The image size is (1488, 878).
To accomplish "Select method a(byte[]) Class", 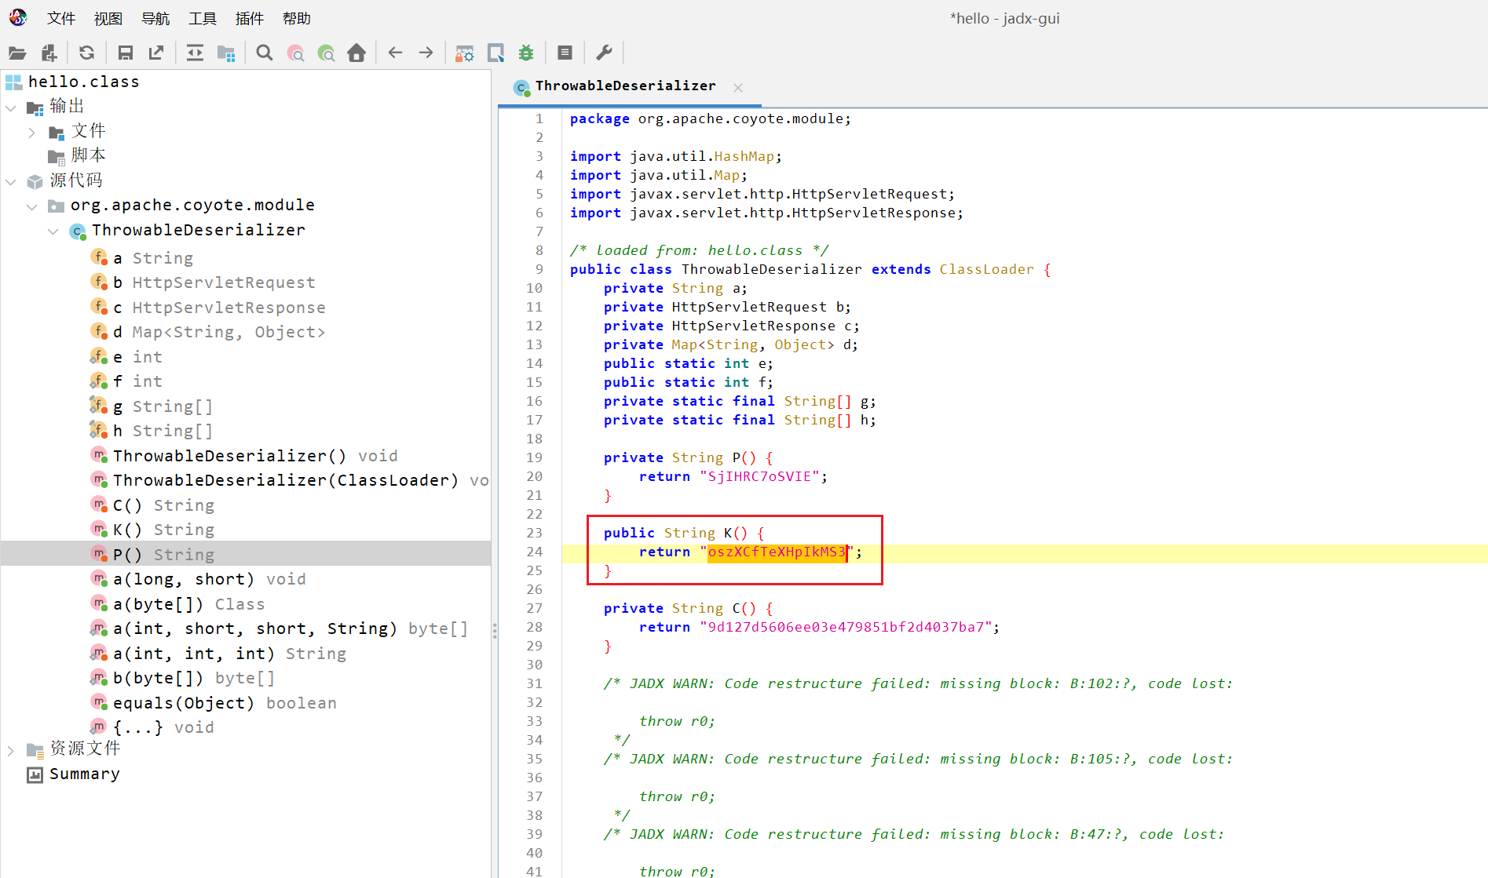I will coord(188,604).
